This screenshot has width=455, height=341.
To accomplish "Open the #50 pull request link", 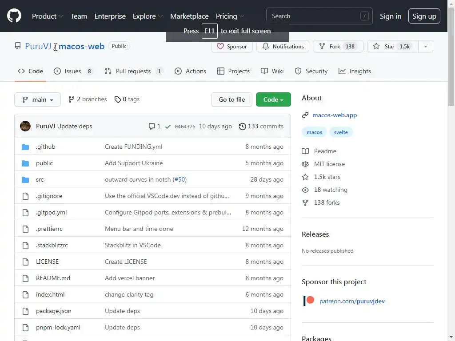I will tap(180, 179).
